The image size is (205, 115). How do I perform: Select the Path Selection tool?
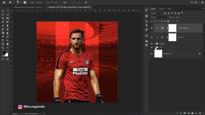7,41
